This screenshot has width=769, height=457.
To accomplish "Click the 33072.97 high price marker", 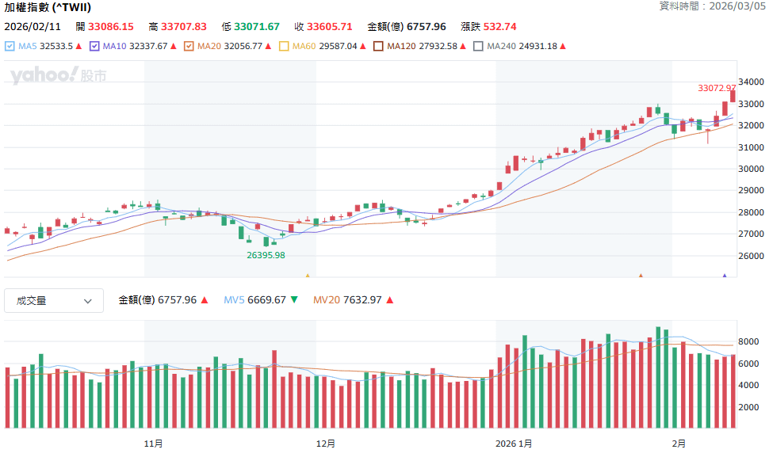I will (716, 88).
